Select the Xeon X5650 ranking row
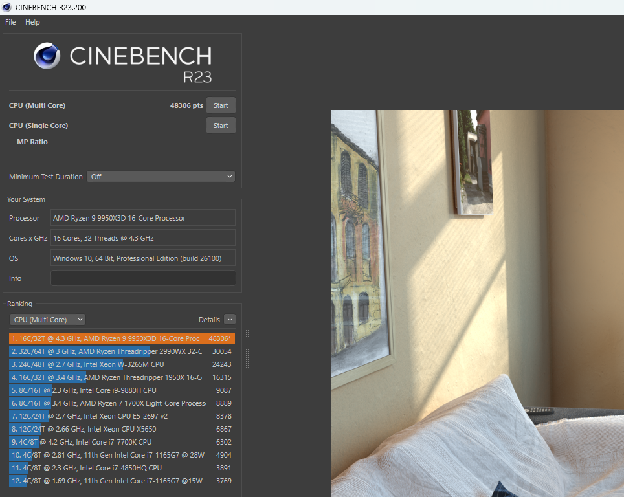Screen dimensions: 624x497 click(122, 429)
